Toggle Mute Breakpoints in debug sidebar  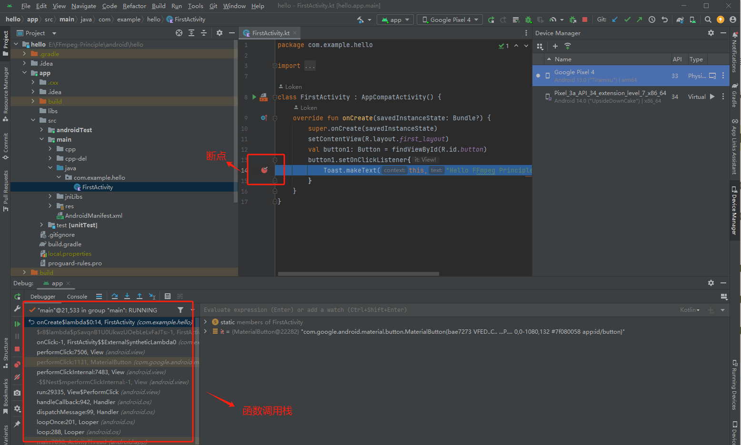coord(17,377)
